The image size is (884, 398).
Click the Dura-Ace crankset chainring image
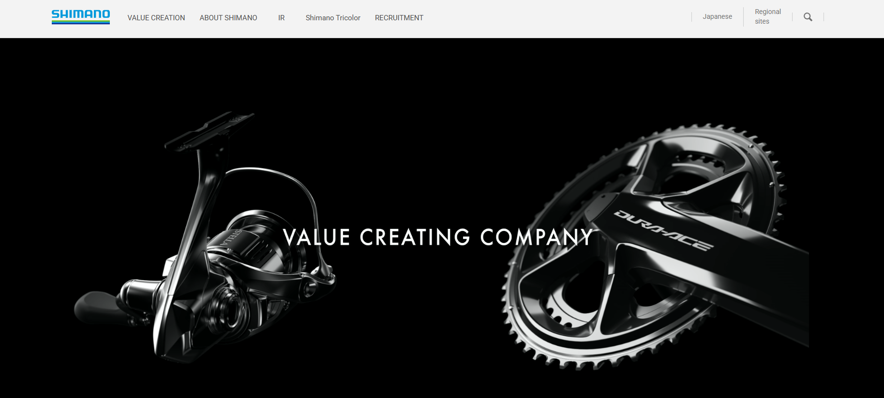653,246
